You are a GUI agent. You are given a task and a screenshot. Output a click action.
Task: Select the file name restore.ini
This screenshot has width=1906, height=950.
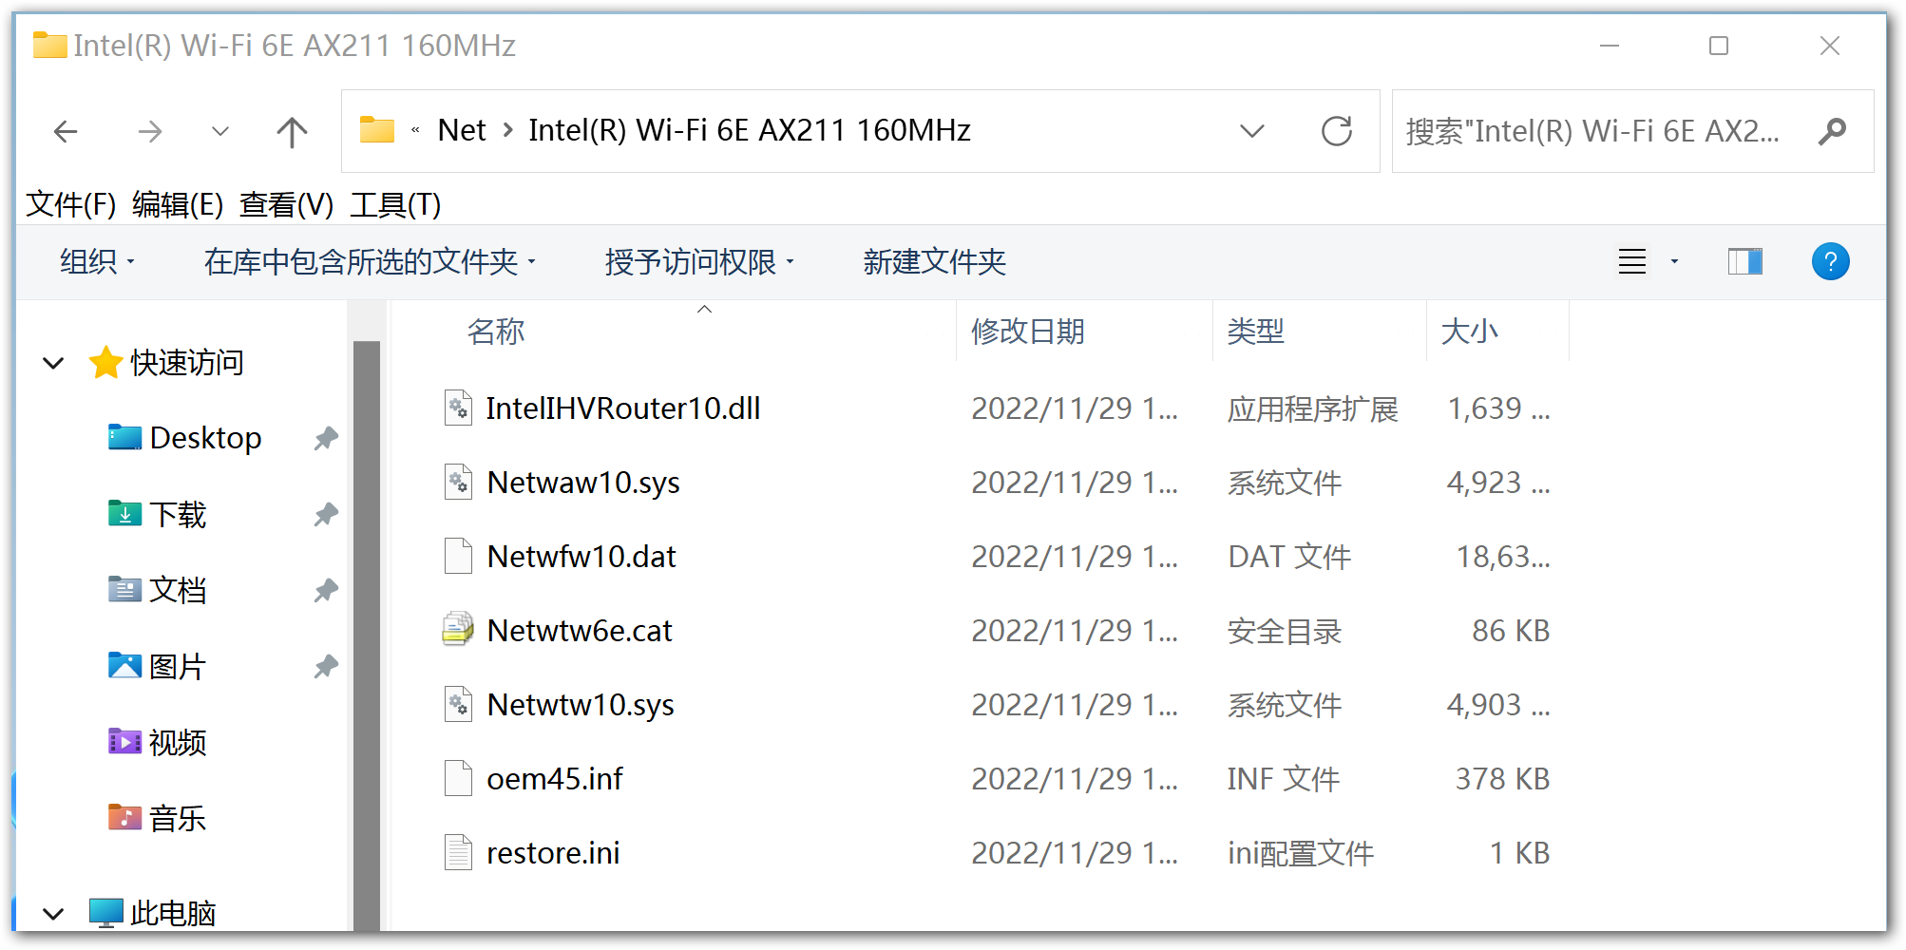click(x=553, y=853)
